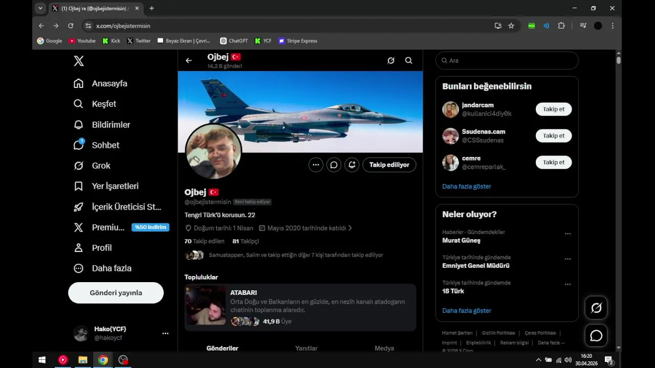Viewport: 655px width, 368px height.
Task: Open floating Grok button
Action: [x=596, y=308]
